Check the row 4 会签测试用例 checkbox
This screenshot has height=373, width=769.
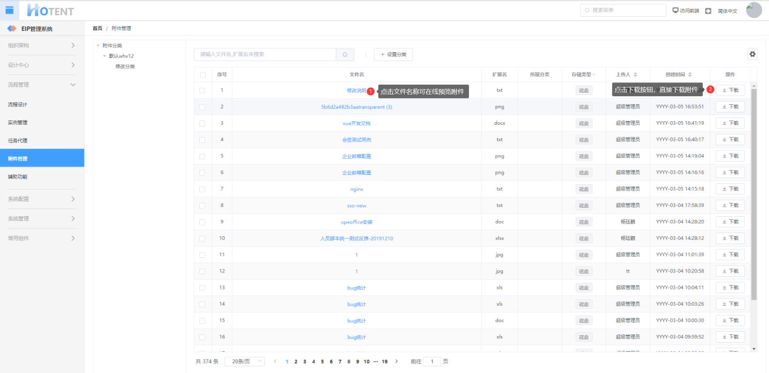(x=202, y=139)
